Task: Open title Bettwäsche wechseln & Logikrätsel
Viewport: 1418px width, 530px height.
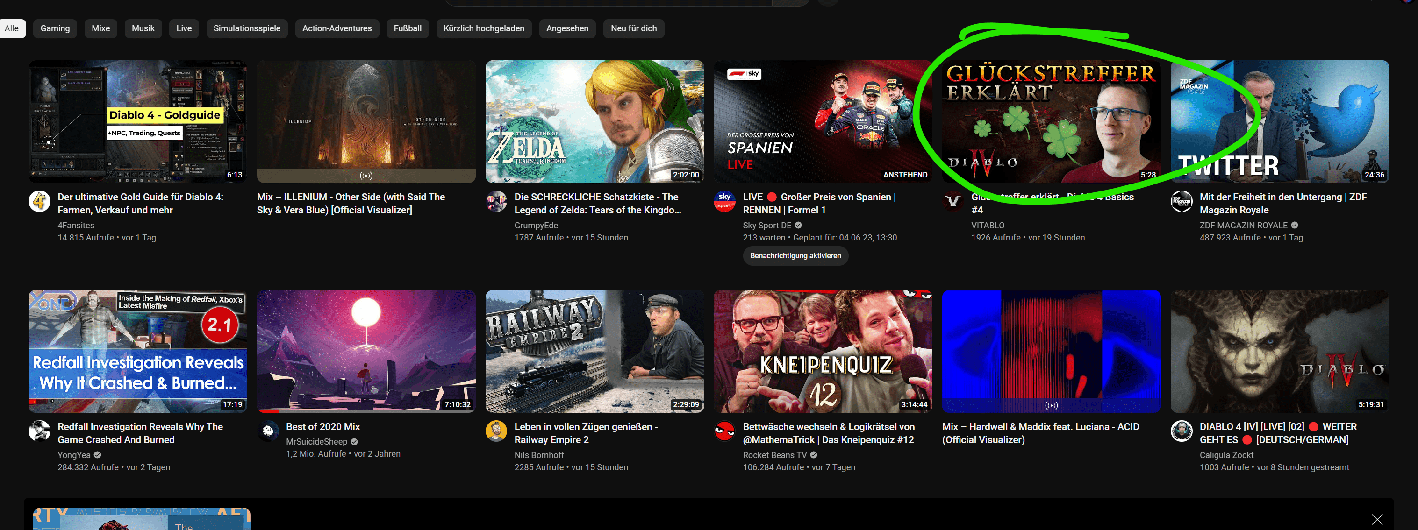Action: click(829, 433)
